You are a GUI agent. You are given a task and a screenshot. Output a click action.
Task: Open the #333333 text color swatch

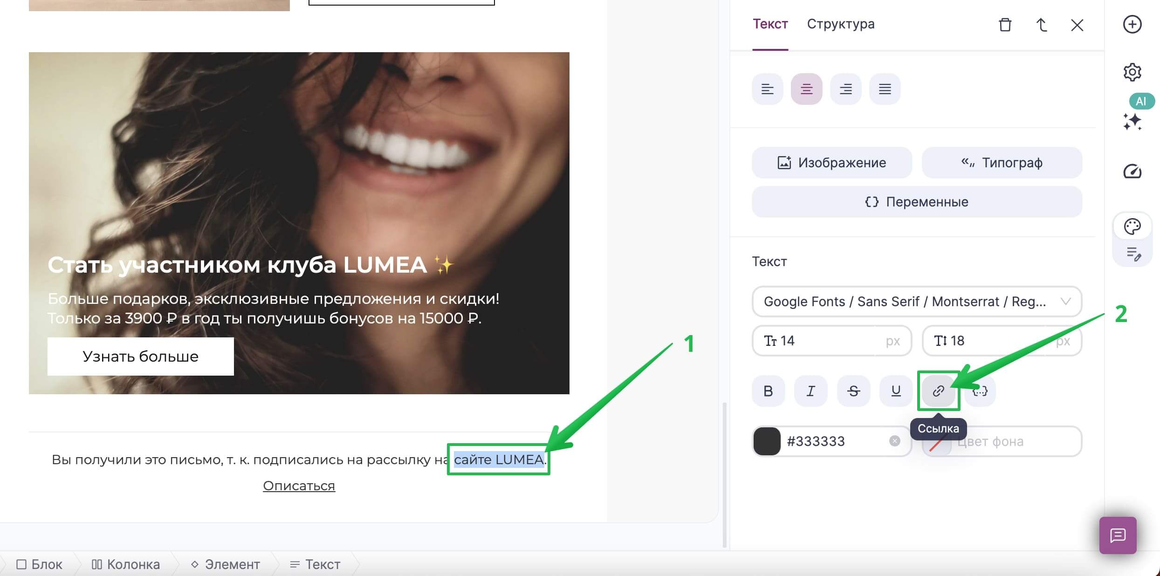pos(767,441)
